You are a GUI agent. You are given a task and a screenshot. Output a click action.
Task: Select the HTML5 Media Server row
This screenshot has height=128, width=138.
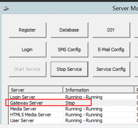click(x=73, y=115)
